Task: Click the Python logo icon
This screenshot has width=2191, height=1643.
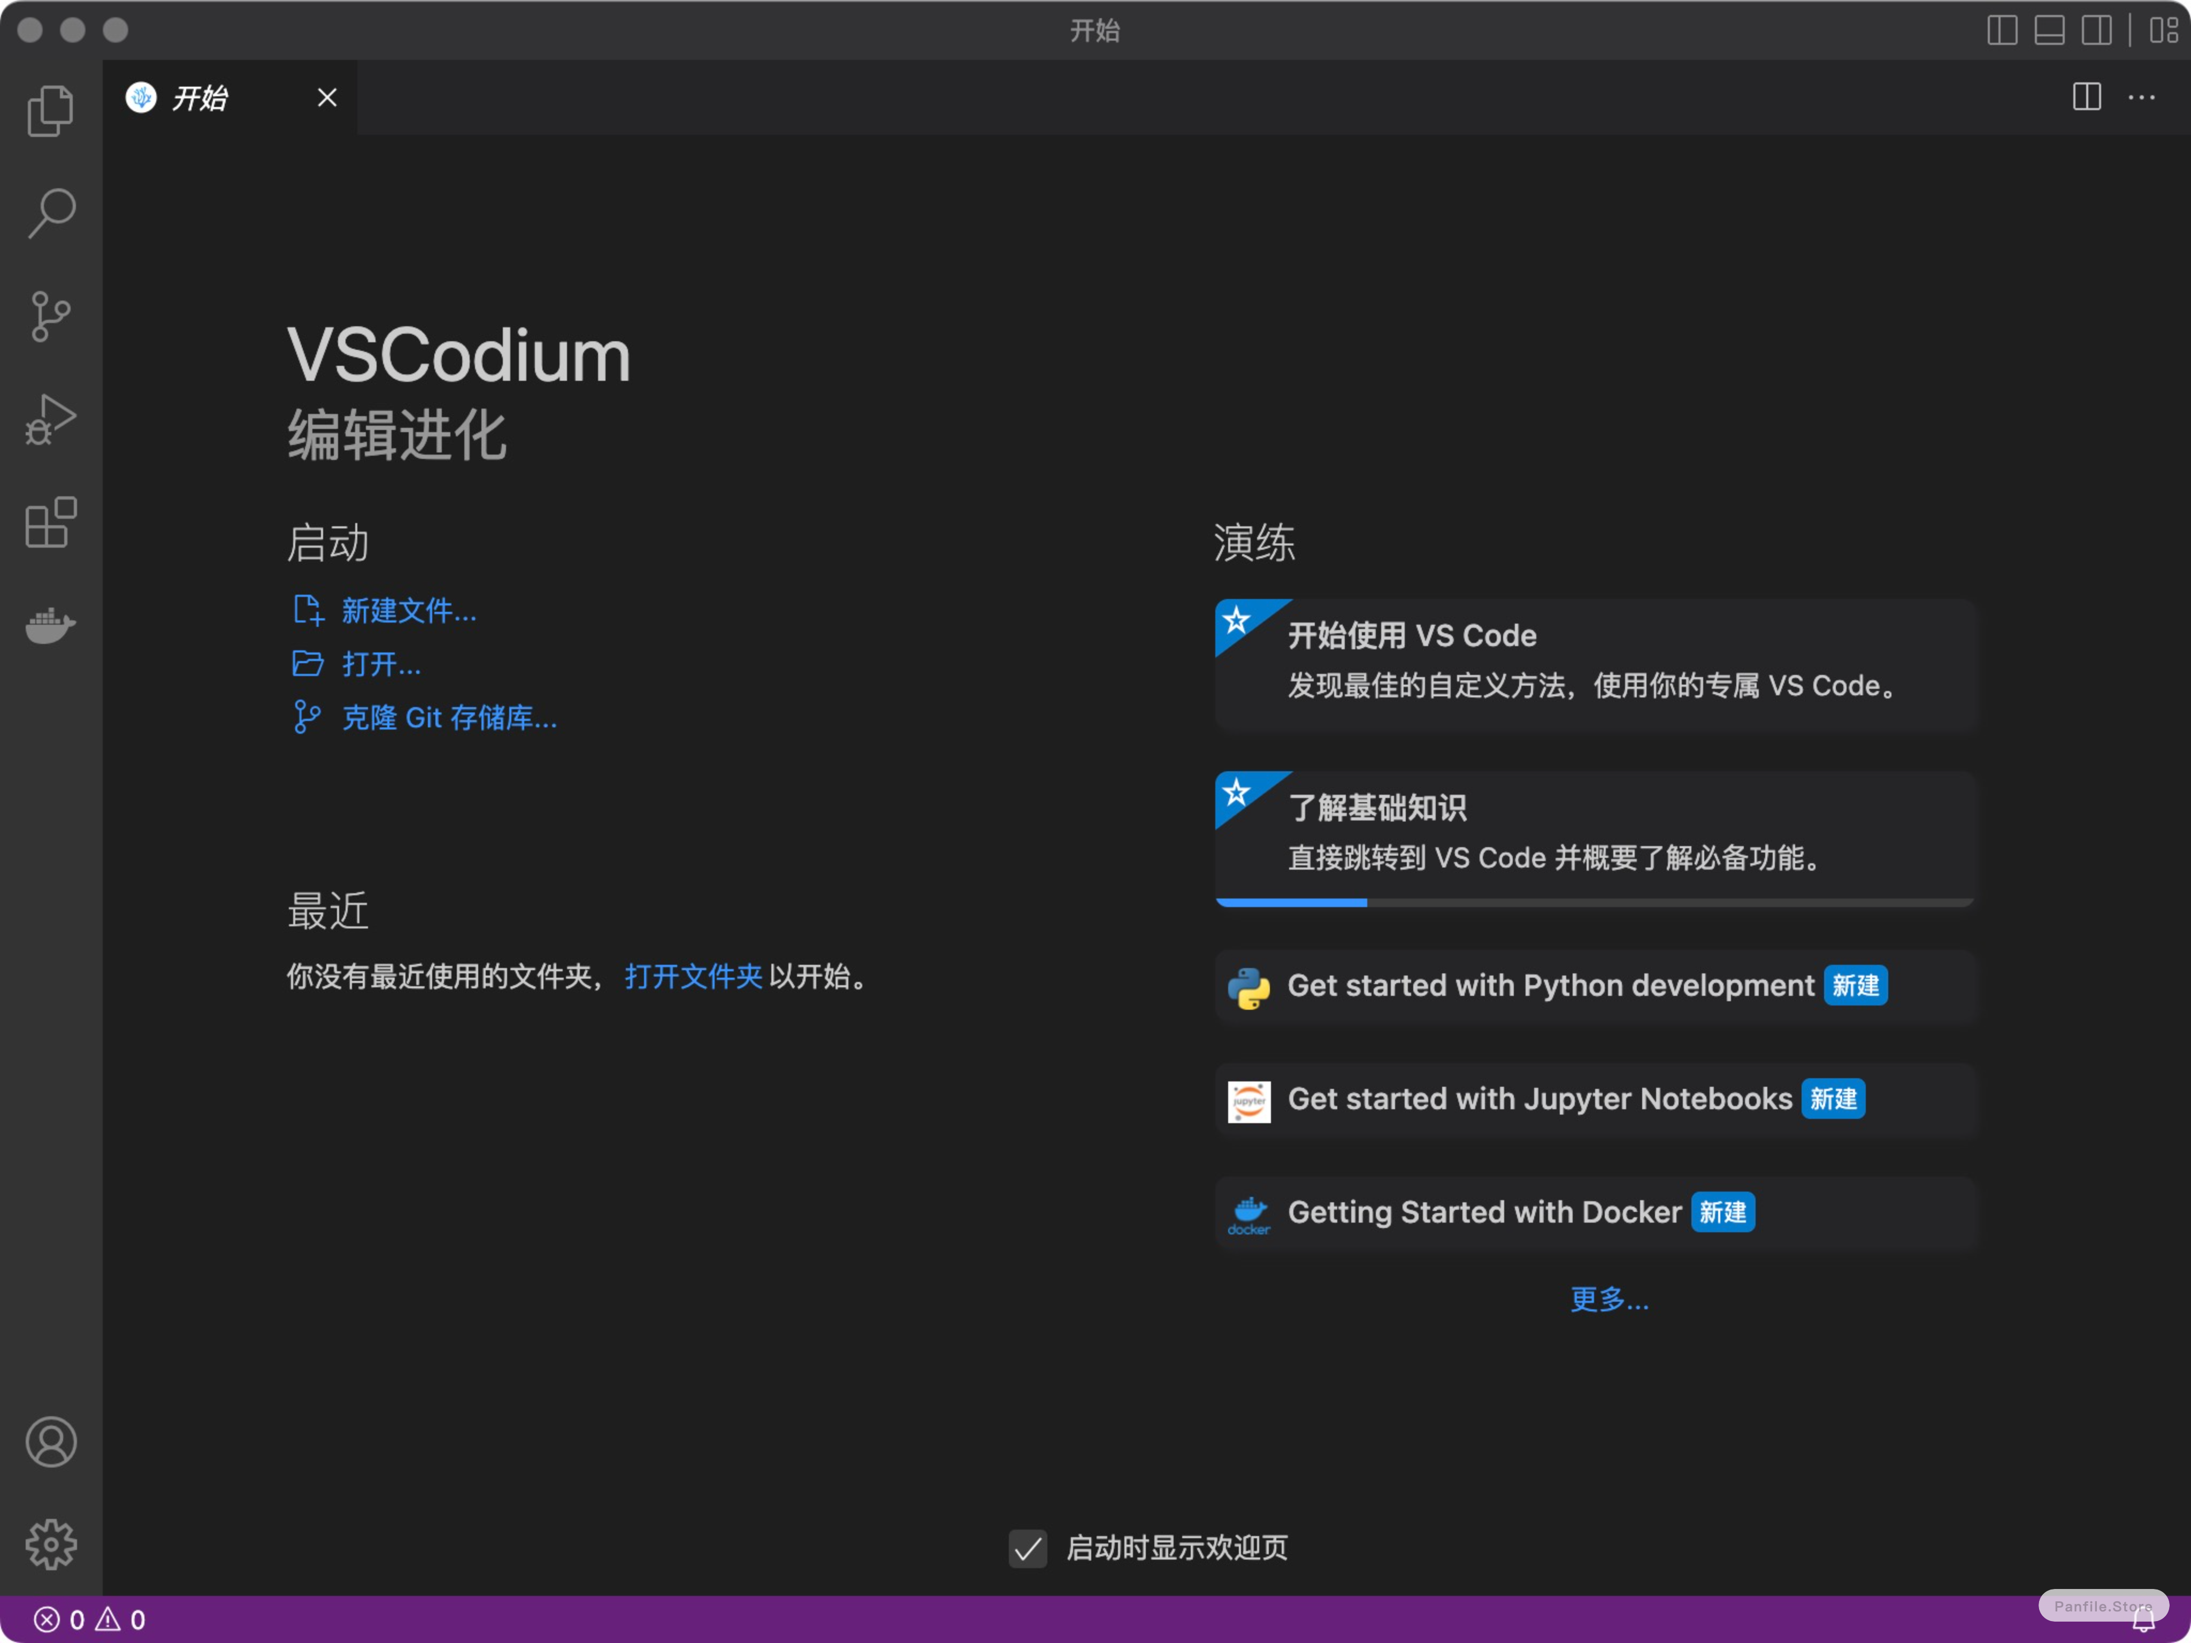Action: (x=1249, y=987)
